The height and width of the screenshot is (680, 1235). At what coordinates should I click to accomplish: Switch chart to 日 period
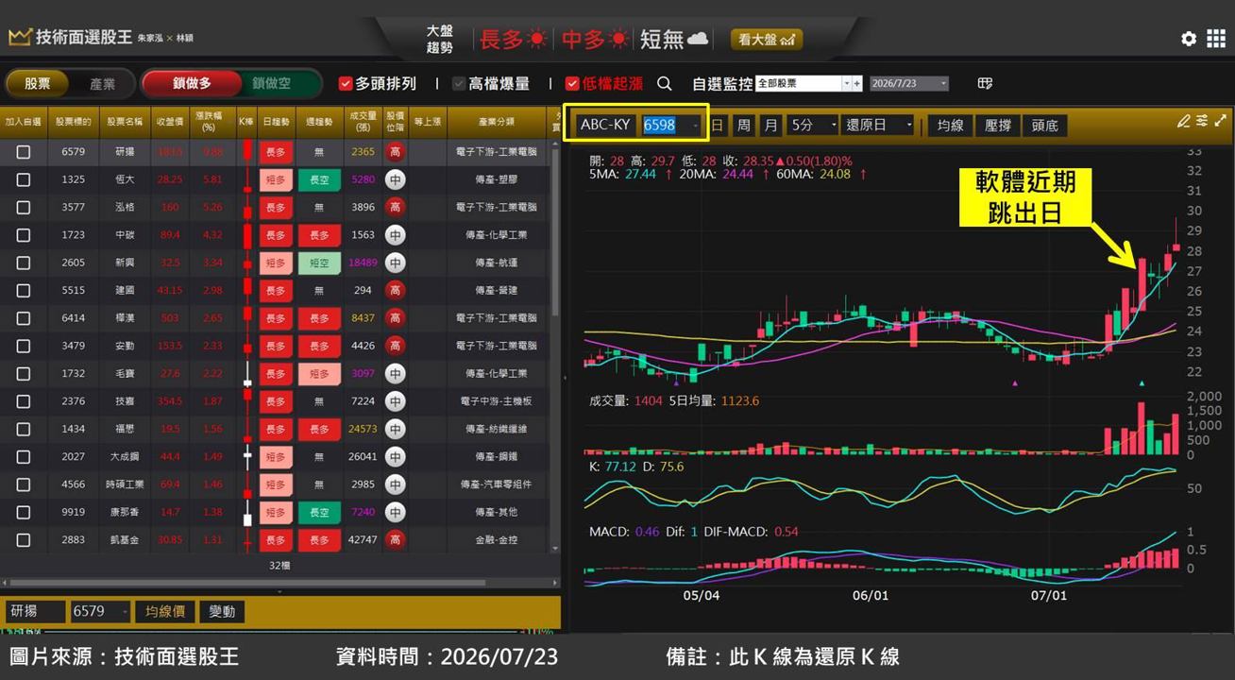(718, 125)
